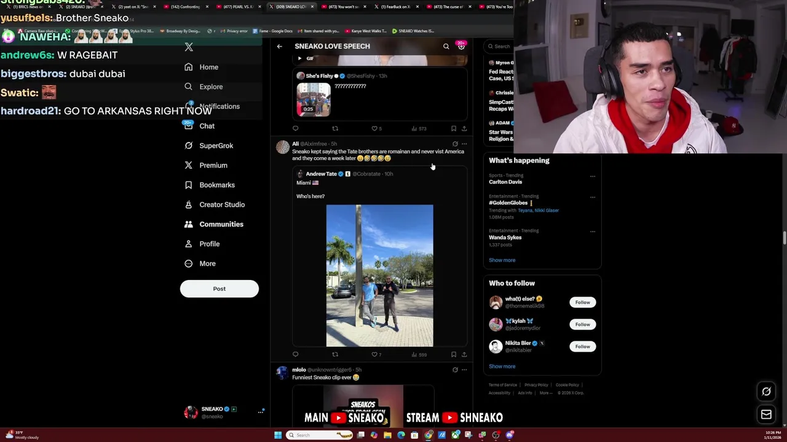Image resolution: width=787 pixels, height=442 pixels.
Task: Repost Ali's post
Action: 335,354
